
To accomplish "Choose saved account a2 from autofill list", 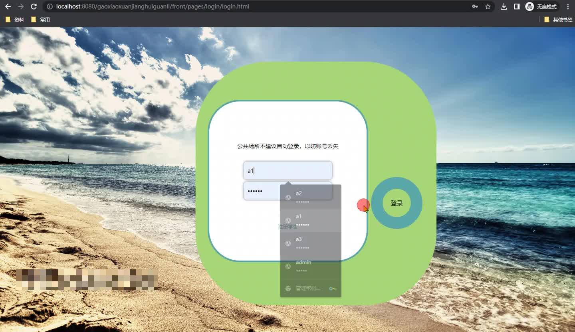I will [x=311, y=197].
